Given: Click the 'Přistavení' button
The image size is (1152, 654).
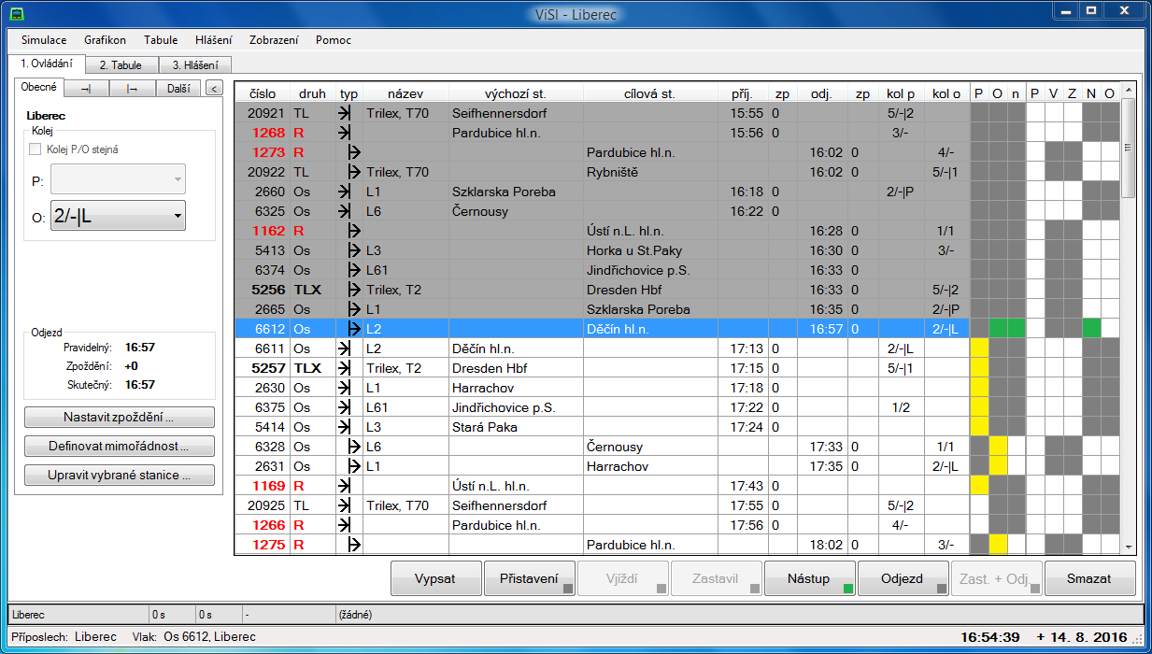Looking at the screenshot, I should pos(529,578).
